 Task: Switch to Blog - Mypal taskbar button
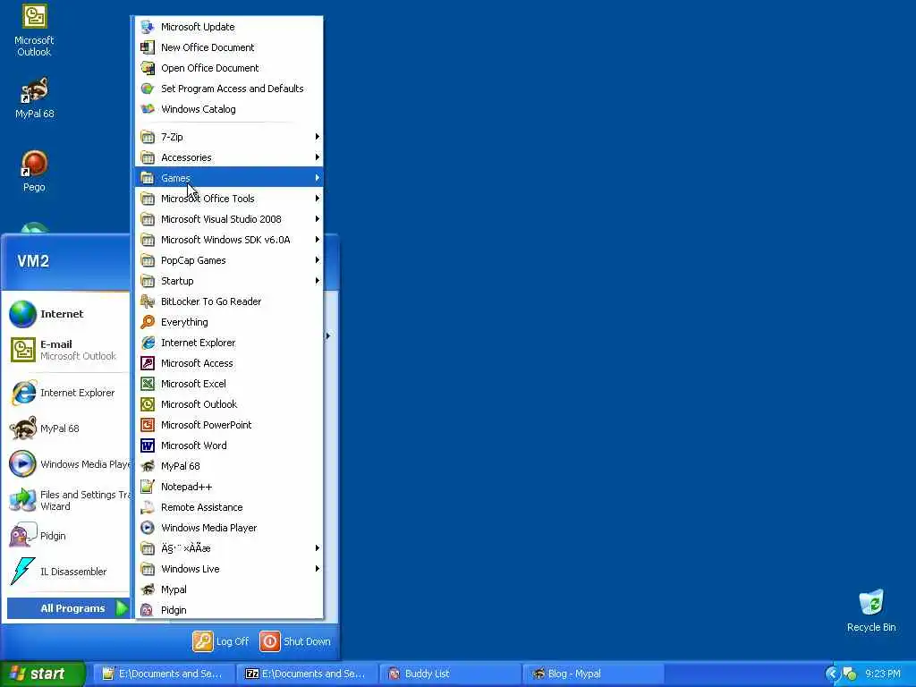click(x=593, y=674)
